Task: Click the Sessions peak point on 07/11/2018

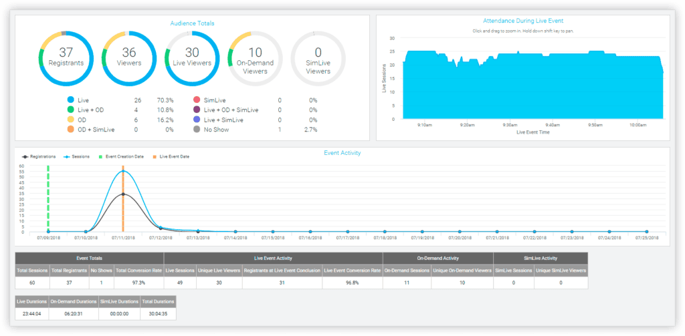Action: click(123, 171)
